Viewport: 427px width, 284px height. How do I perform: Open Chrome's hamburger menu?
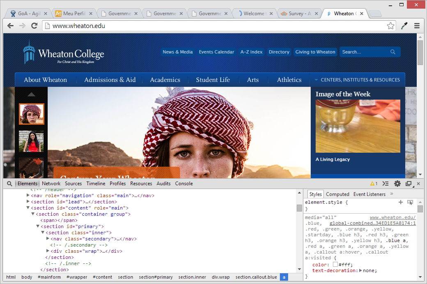tap(417, 25)
